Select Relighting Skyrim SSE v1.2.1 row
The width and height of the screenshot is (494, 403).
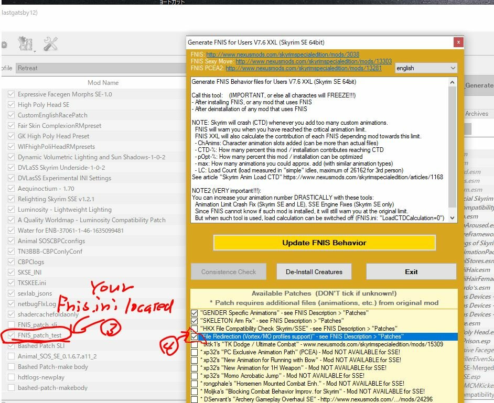94,199
